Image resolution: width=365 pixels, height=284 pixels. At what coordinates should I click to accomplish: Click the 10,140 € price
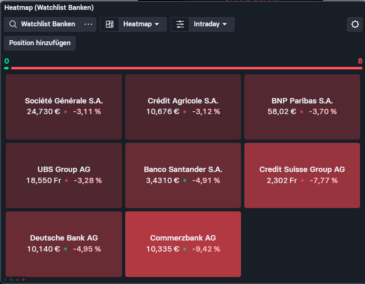point(44,249)
